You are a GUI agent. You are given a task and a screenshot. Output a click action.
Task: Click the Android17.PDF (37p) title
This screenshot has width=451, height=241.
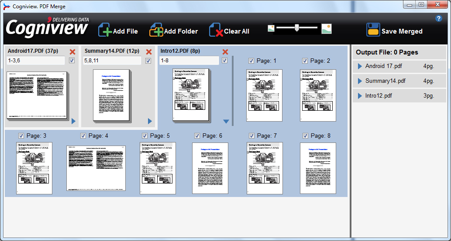(x=33, y=51)
